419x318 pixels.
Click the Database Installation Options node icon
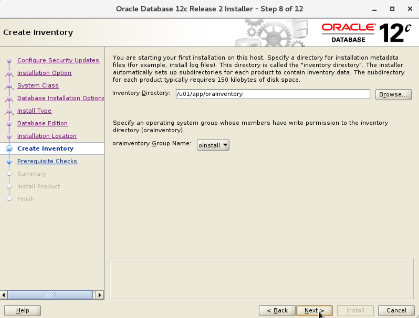[x=9, y=99]
